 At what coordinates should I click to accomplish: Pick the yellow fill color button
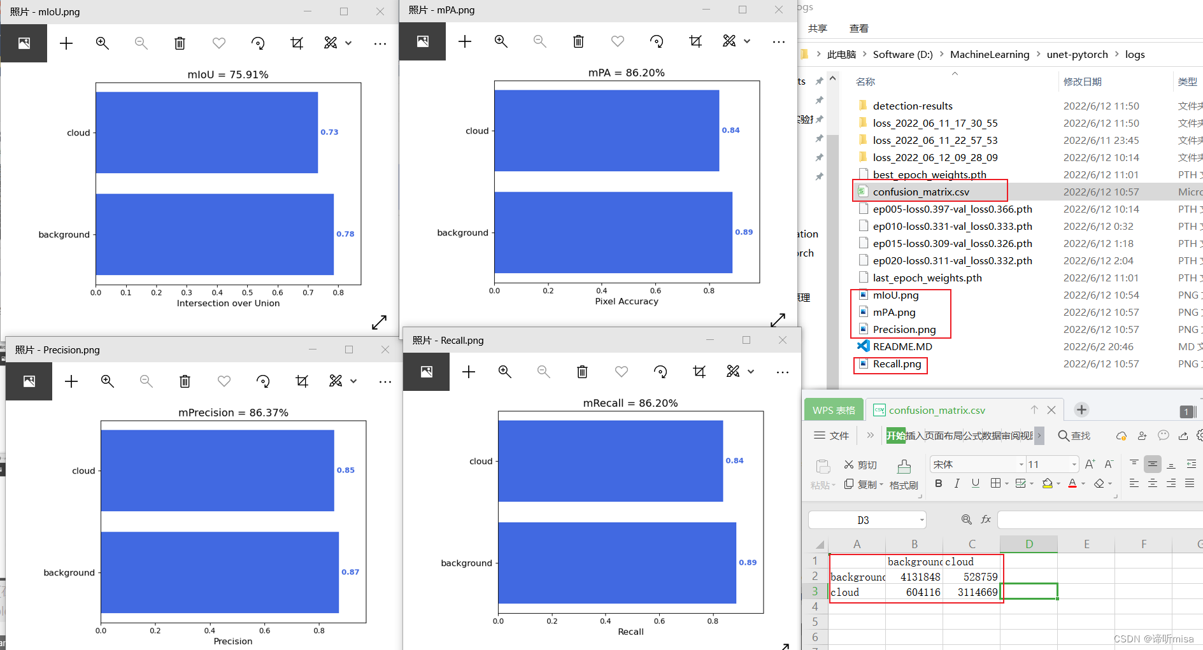pos(1047,484)
